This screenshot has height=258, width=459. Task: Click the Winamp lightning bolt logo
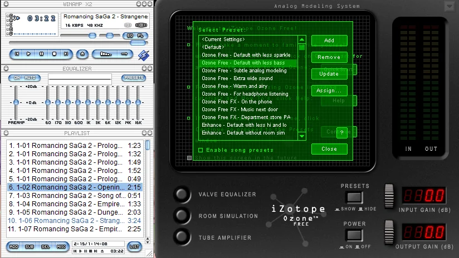coord(143,54)
